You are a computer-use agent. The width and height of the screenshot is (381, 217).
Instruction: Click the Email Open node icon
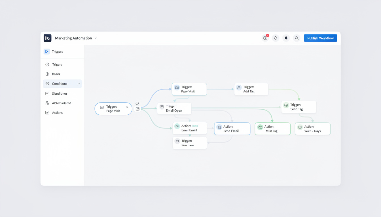[162, 107]
